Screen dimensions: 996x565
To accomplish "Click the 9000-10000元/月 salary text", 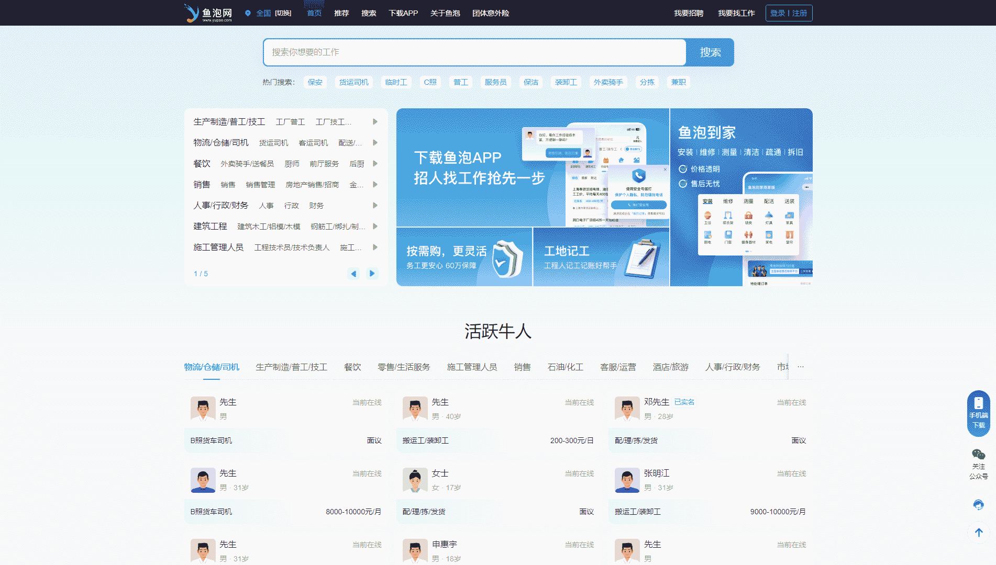I will (x=778, y=512).
